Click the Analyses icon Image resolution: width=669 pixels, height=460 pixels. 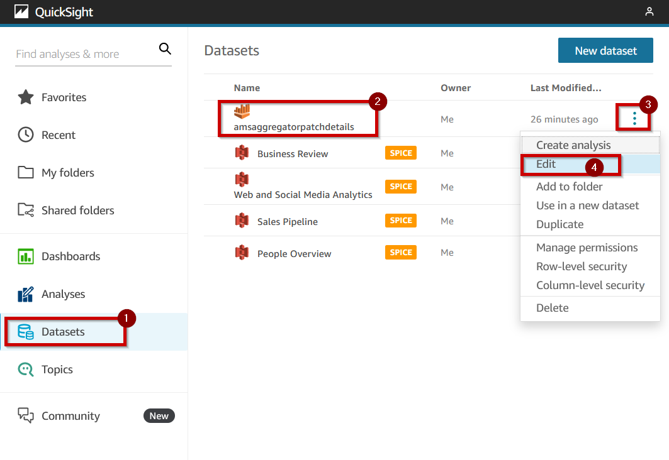(26, 294)
